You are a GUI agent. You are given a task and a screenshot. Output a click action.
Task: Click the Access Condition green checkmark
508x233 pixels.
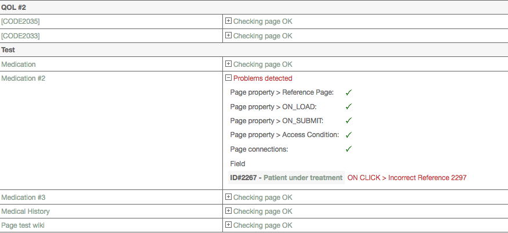(x=349, y=135)
